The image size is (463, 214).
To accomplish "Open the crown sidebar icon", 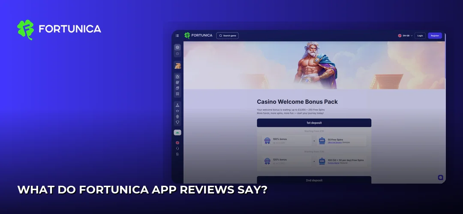I will click(177, 111).
